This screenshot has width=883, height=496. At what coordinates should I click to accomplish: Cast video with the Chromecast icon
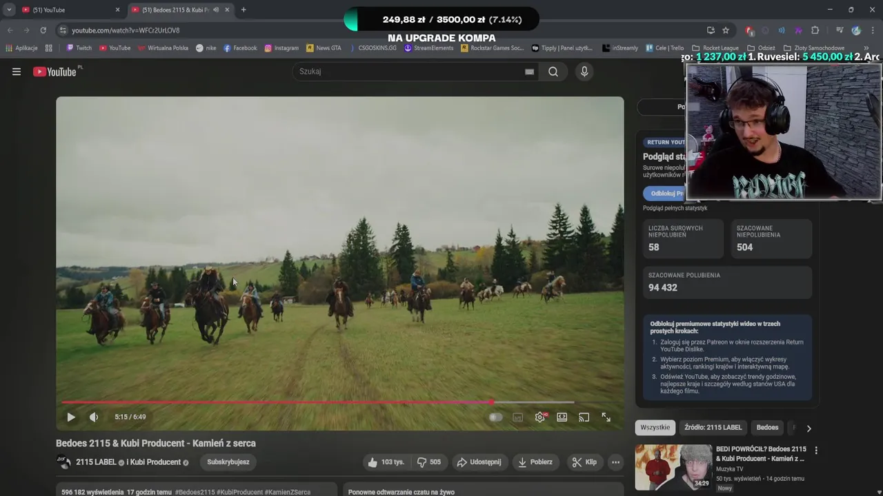click(x=584, y=417)
